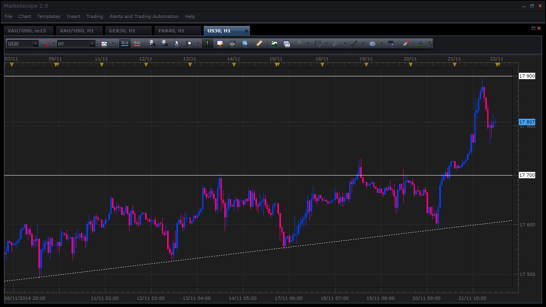Click the 17 900 price line label
This screenshot has width=546, height=307.
tap(527, 76)
